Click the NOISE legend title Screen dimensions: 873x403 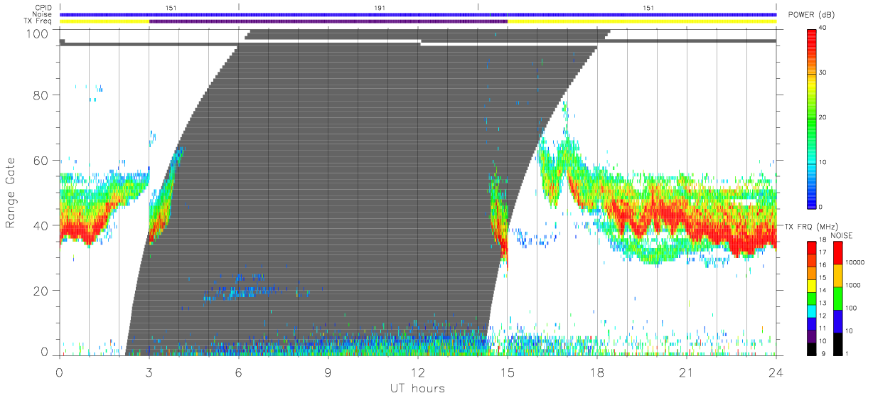[842, 235]
